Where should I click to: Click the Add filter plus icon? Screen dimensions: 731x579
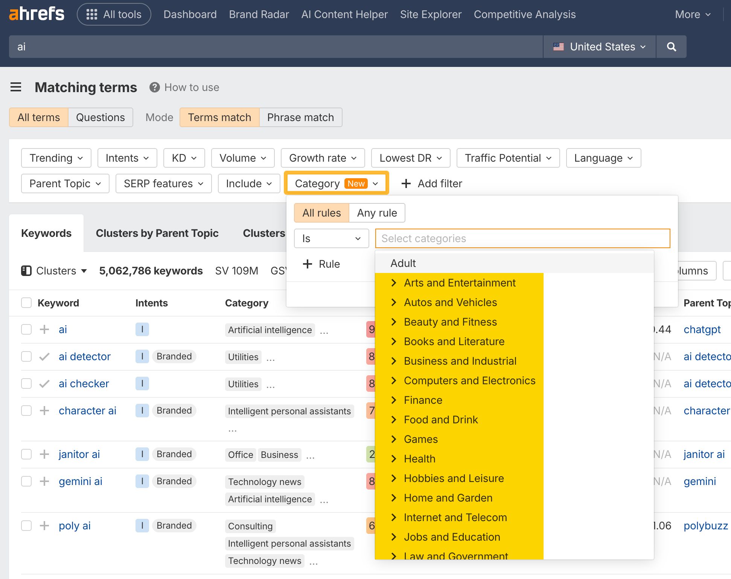pos(406,183)
